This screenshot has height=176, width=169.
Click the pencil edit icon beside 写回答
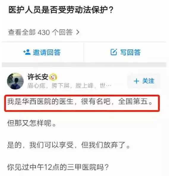click(x=114, y=52)
